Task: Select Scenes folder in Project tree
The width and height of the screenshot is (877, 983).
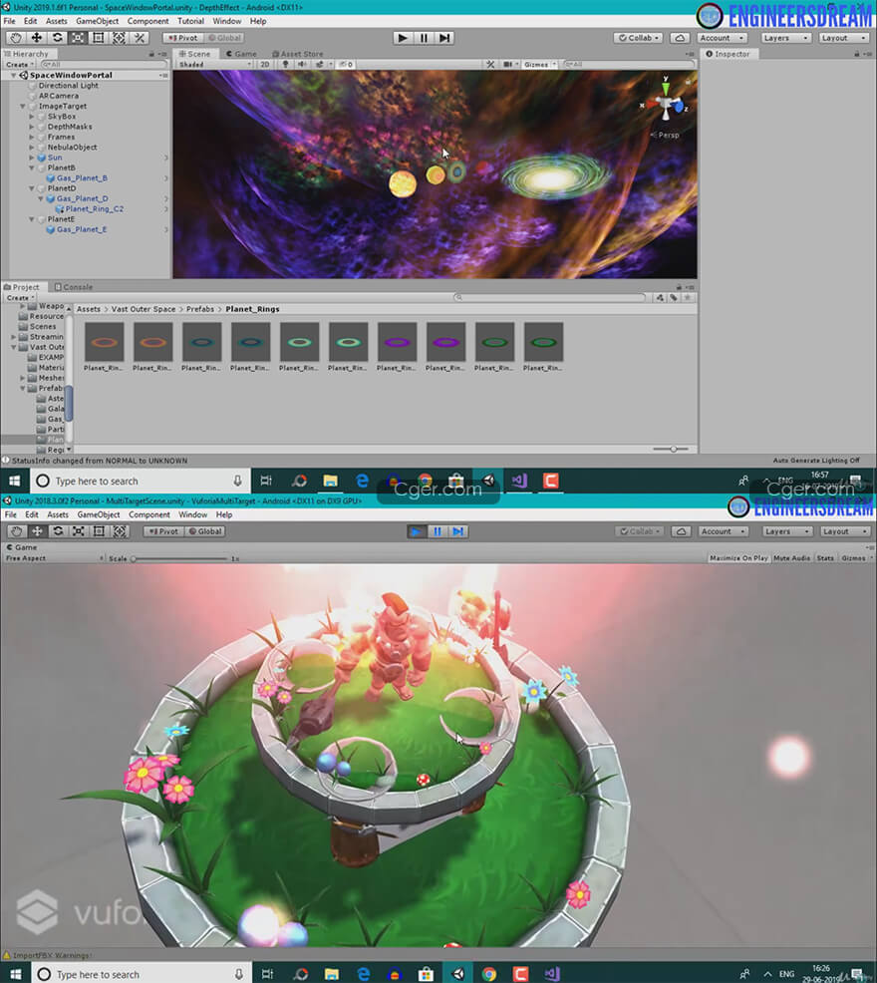Action: pyautogui.click(x=42, y=327)
